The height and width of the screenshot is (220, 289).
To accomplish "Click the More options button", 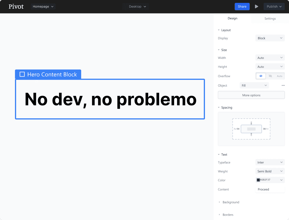I will tap(251, 95).
